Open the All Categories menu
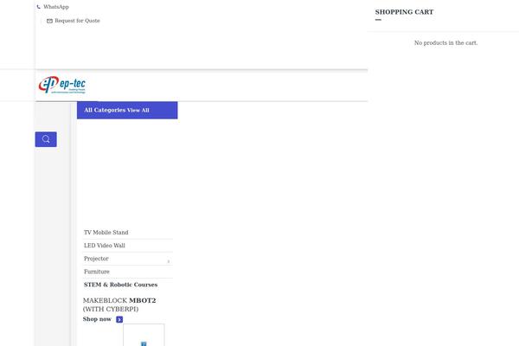 [x=105, y=110]
